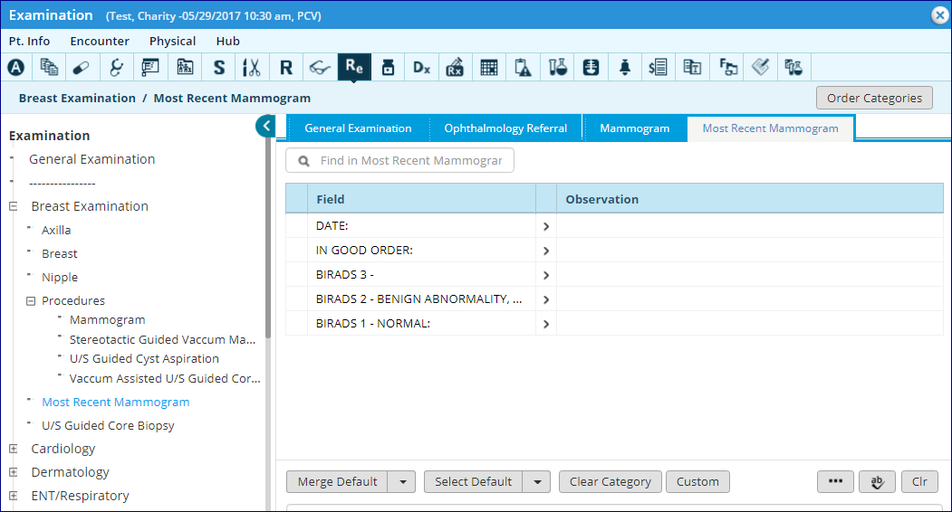This screenshot has width=952, height=512.
Task: Open the stethoscope toolbar icon
Action: [x=116, y=67]
